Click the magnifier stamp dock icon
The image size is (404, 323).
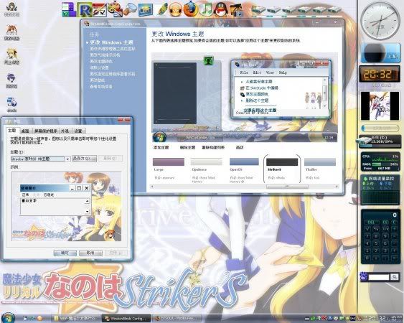(131, 10)
